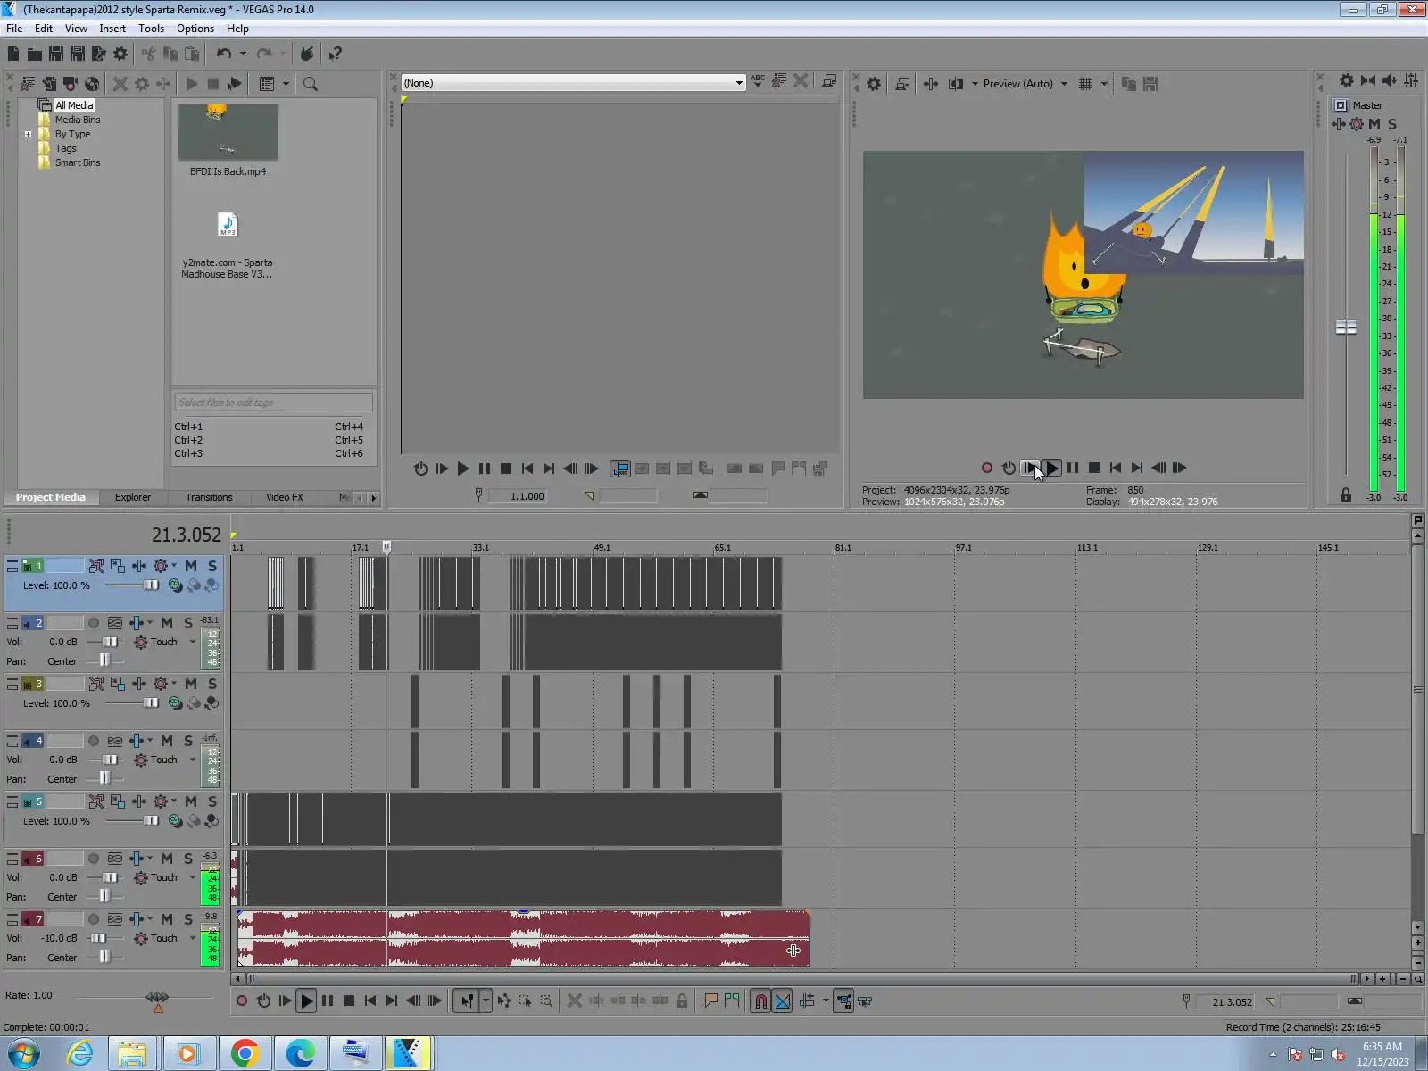Switch to the Video FX tab
The image size is (1428, 1071).
pyautogui.click(x=285, y=497)
